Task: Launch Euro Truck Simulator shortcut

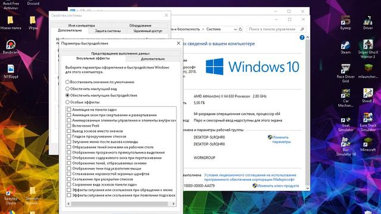Action: tap(368, 122)
